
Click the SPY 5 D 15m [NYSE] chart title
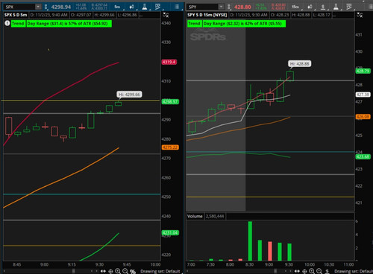click(207, 15)
